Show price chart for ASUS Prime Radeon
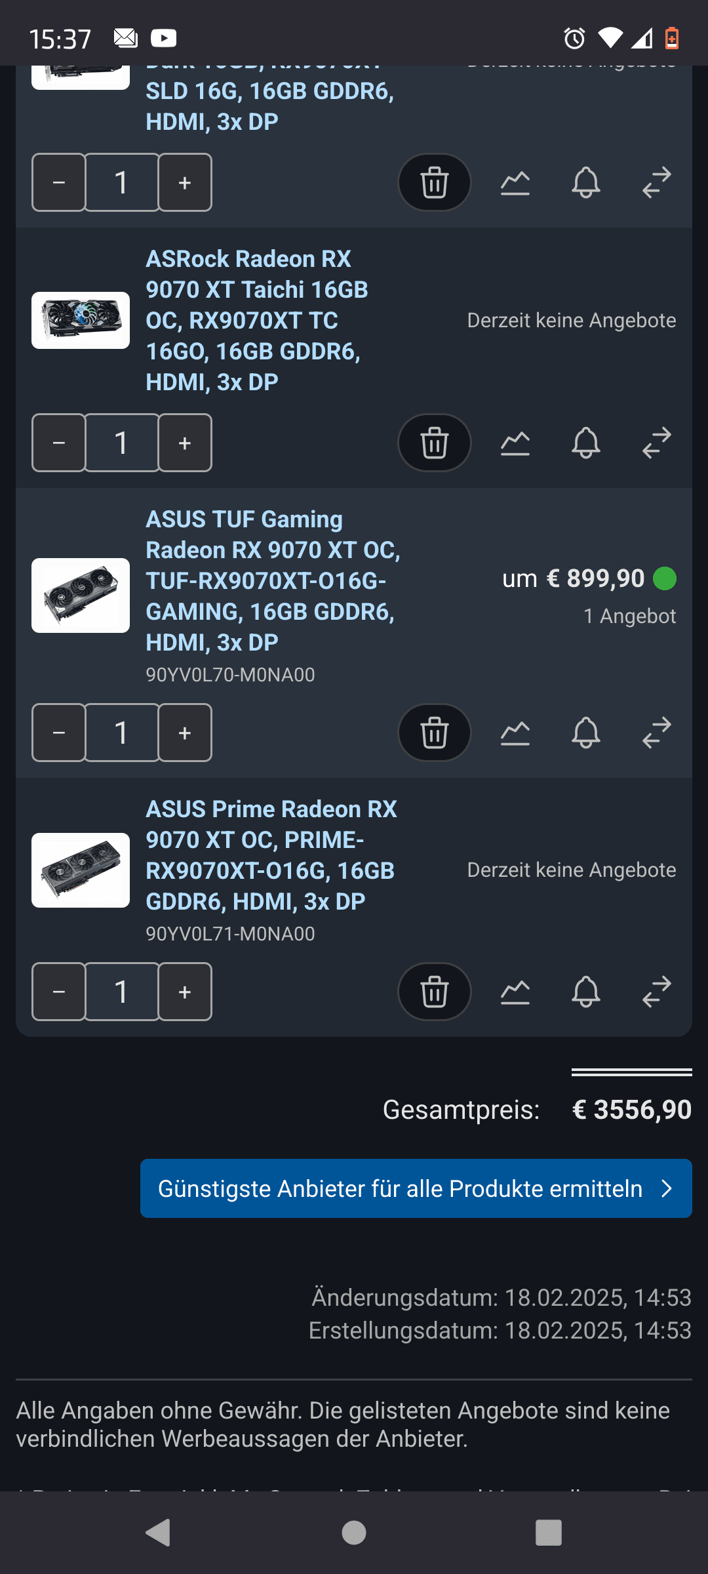Viewport: 708px width, 1574px height. pos(515,992)
